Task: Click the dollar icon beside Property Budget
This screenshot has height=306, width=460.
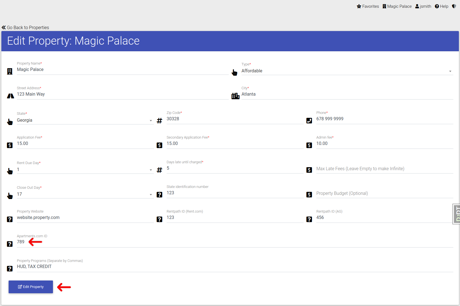Action: click(x=309, y=195)
